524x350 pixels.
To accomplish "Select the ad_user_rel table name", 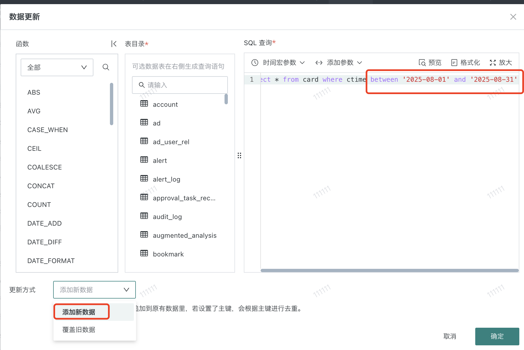I will tap(171, 142).
